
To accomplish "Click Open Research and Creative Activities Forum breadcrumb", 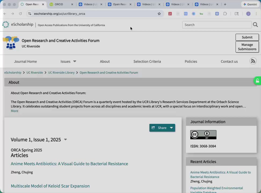I will (x=109, y=72).
